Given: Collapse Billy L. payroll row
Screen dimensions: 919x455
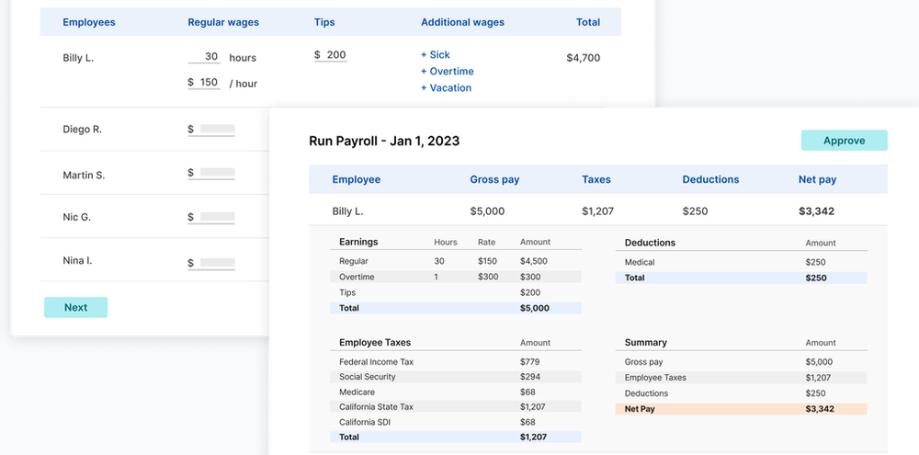Looking at the screenshot, I should pyautogui.click(x=598, y=211).
